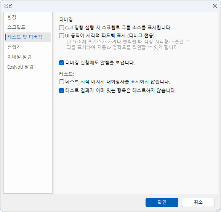Open the 이메일 알림 category

pos(28,57)
